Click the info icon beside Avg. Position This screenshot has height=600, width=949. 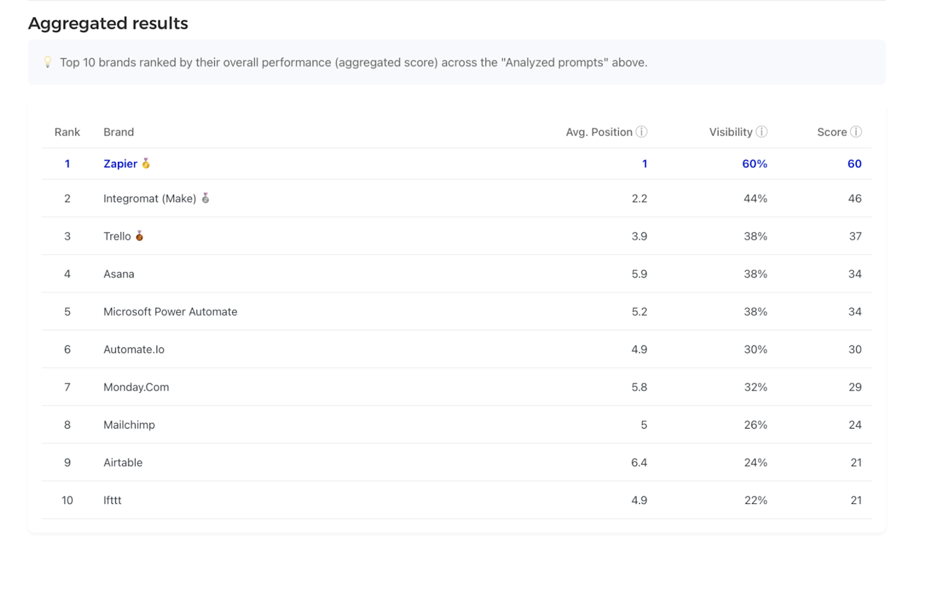(641, 132)
